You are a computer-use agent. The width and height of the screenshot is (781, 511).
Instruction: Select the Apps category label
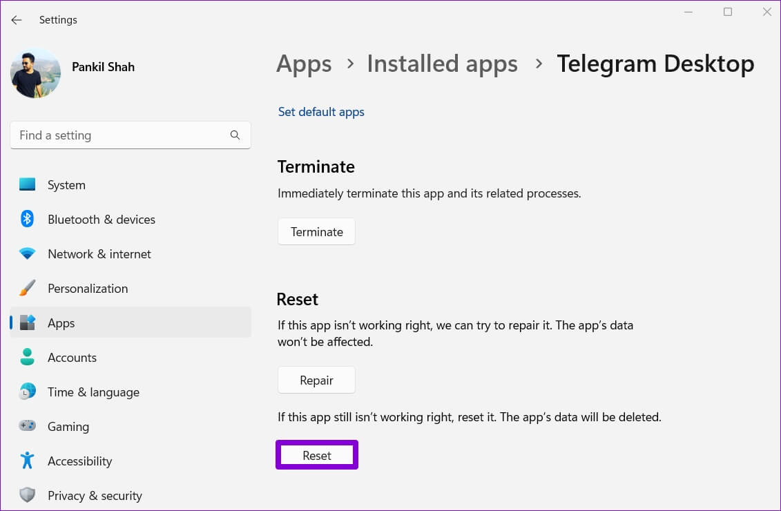click(61, 323)
